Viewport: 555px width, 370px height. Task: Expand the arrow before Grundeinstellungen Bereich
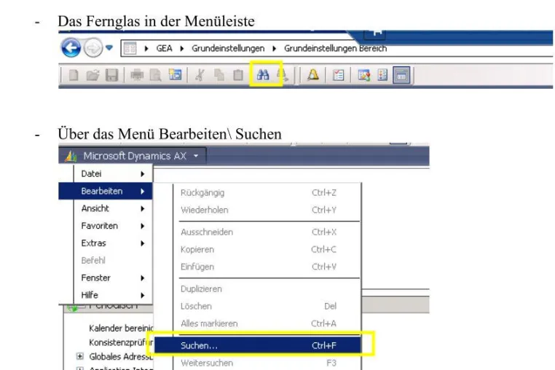pos(274,49)
